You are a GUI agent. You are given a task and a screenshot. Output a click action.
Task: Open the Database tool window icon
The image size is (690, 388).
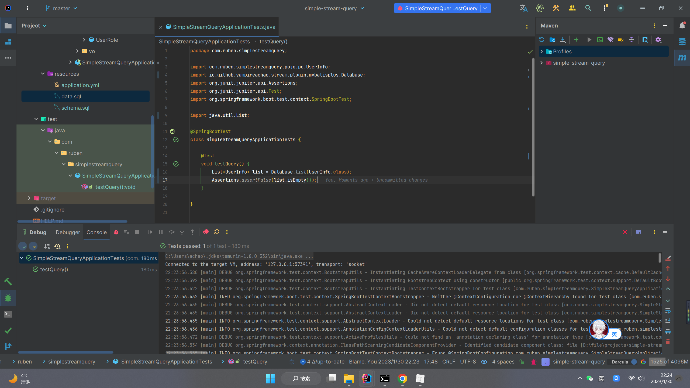682,41
